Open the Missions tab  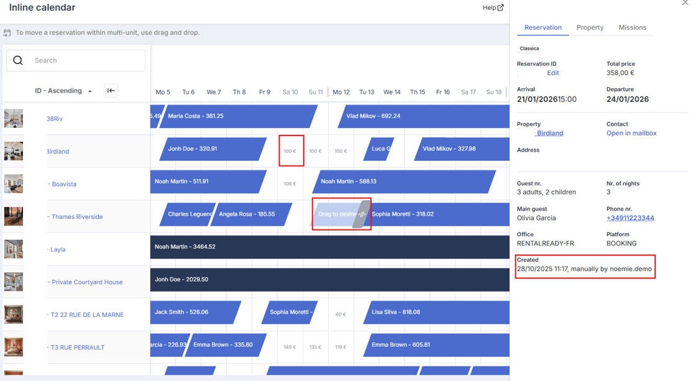633,27
